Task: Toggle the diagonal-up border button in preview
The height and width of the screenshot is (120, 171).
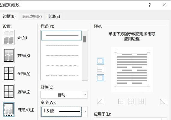Action: pyautogui.click(x=100, y=101)
